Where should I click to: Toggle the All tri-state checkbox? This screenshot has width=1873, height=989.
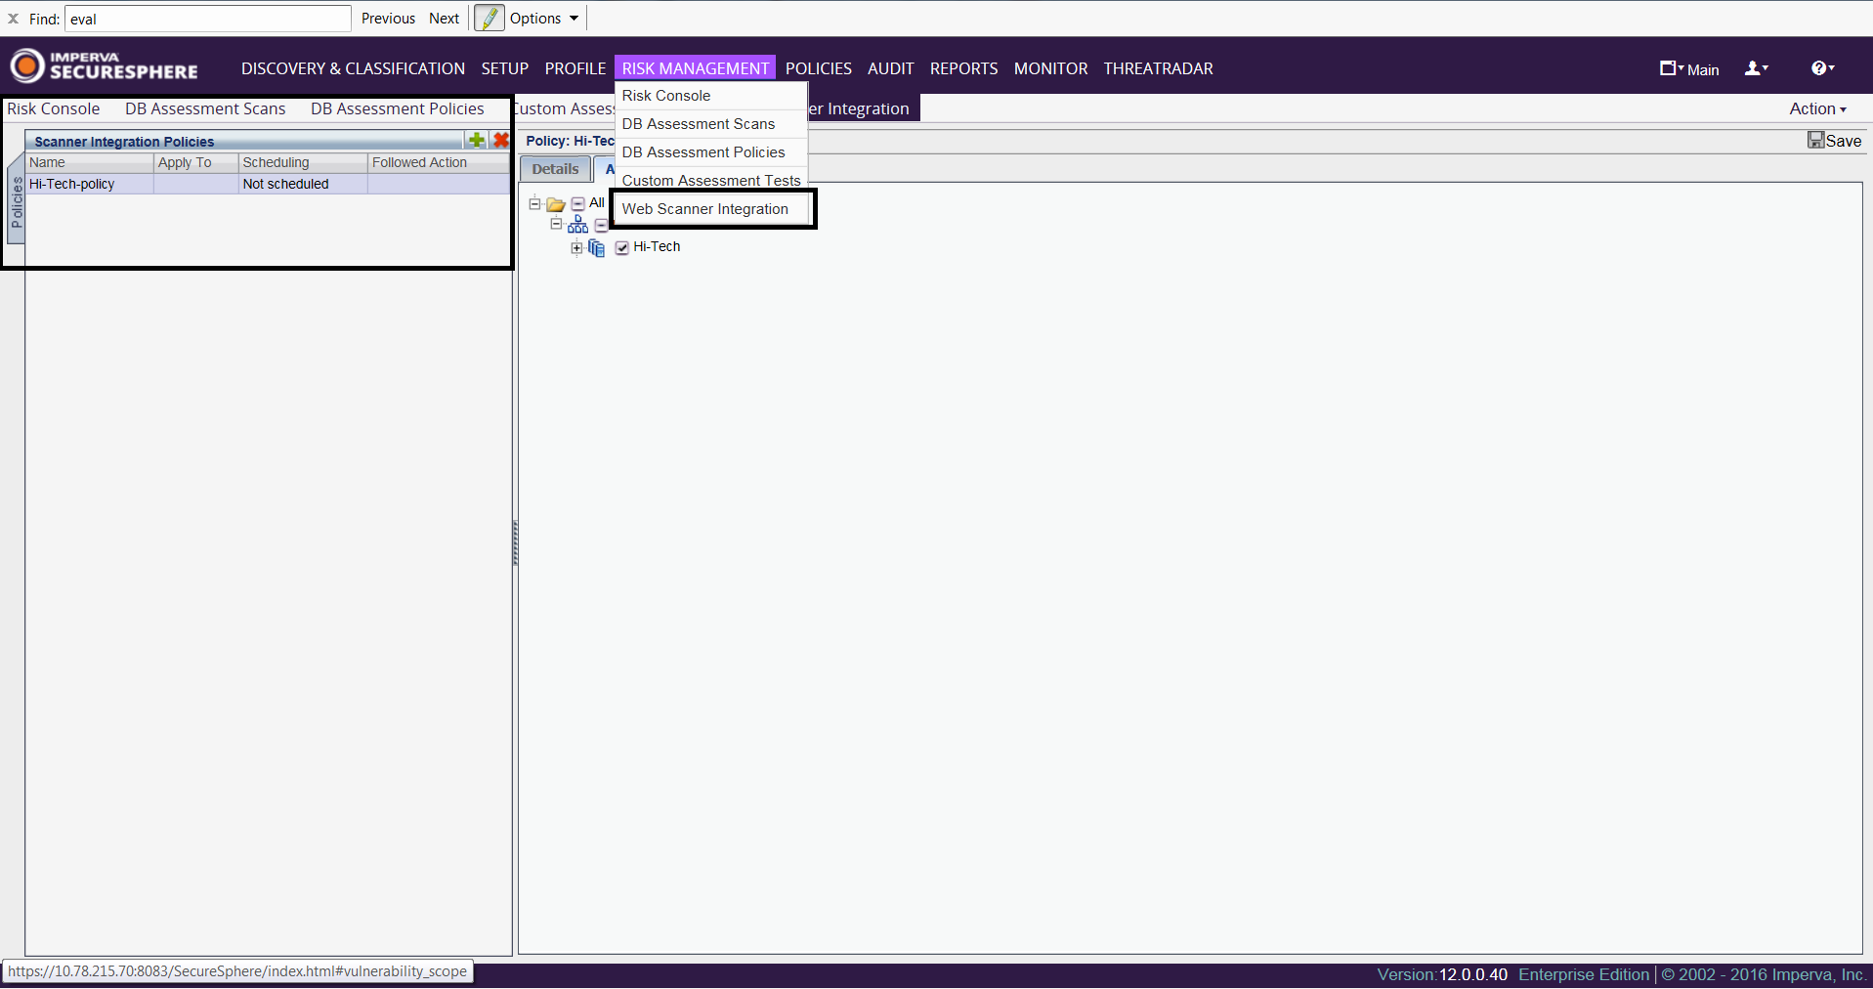577,203
